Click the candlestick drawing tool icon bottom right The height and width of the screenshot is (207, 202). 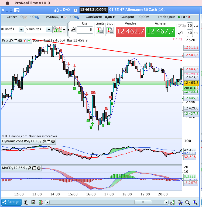(172, 202)
